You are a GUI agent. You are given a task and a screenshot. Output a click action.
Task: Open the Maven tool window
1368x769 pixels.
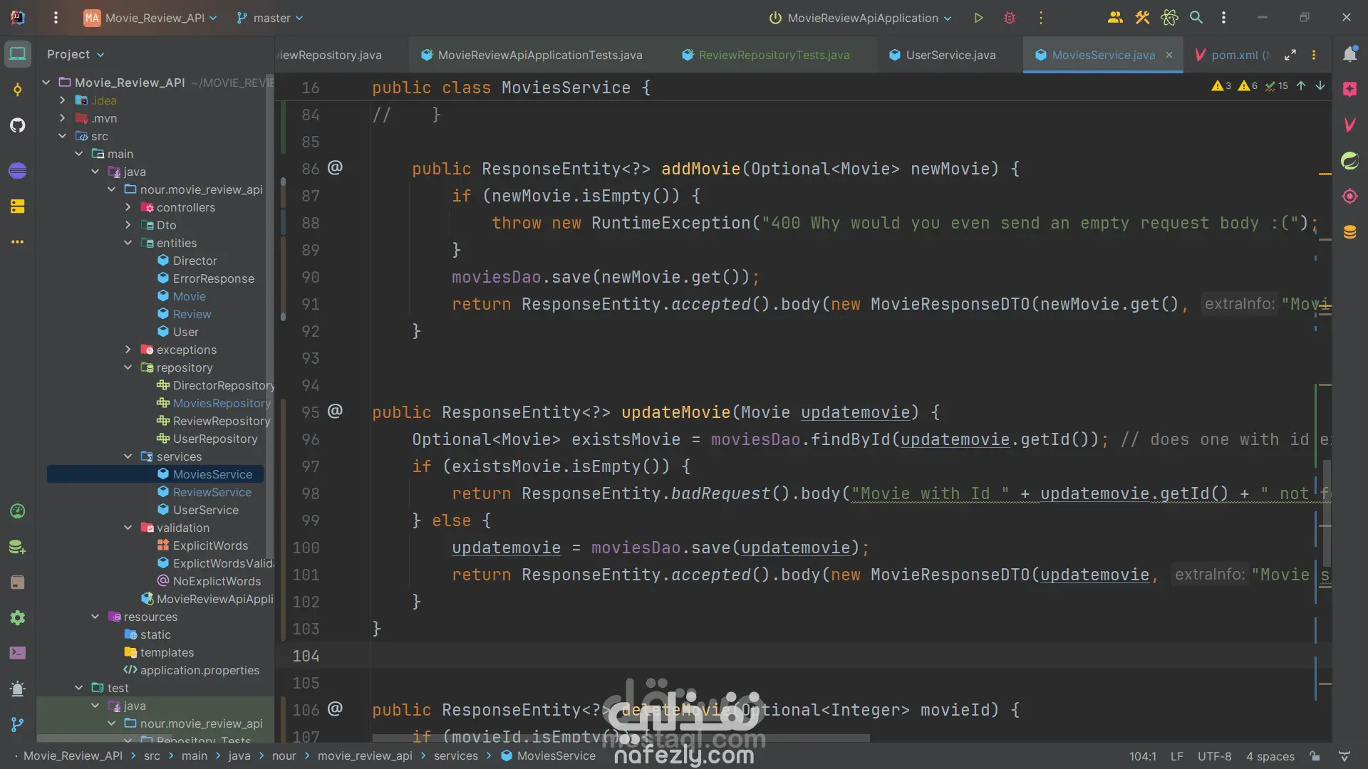pos(1349,125)
